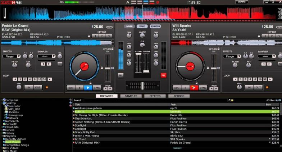This screenshot has height=152, width=282.
Task: Play the left deck sampler with arrow
Action: 49,64
